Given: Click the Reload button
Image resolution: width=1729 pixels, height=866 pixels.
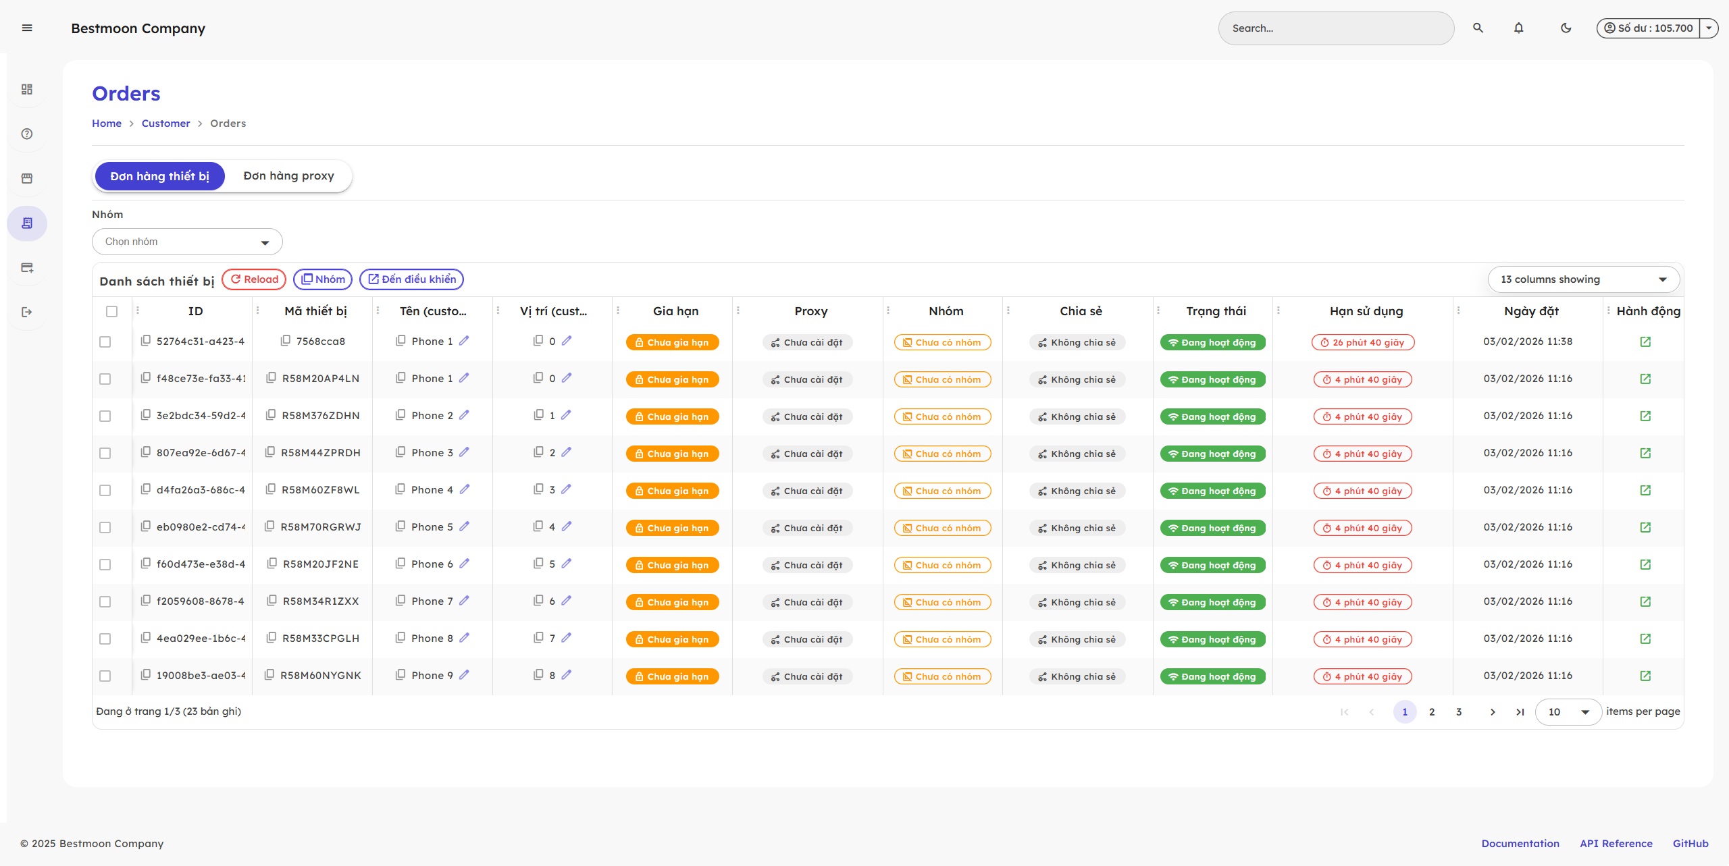Looking at the screenshot, I should click(254, 279).
